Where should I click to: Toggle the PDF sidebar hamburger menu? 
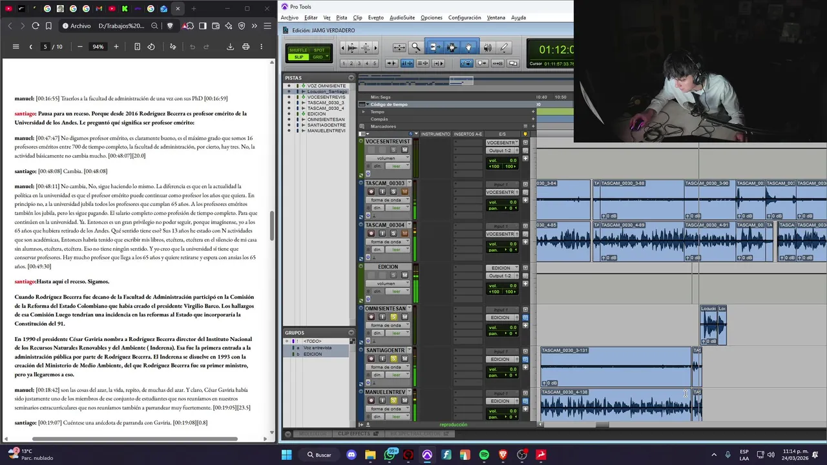pyautogui.click(x=16, y=46)
